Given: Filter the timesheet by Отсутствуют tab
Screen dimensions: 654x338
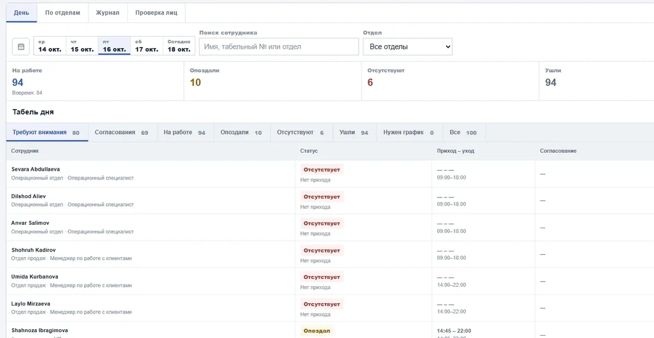Looking at the screenshot, I should pos(301,132).
